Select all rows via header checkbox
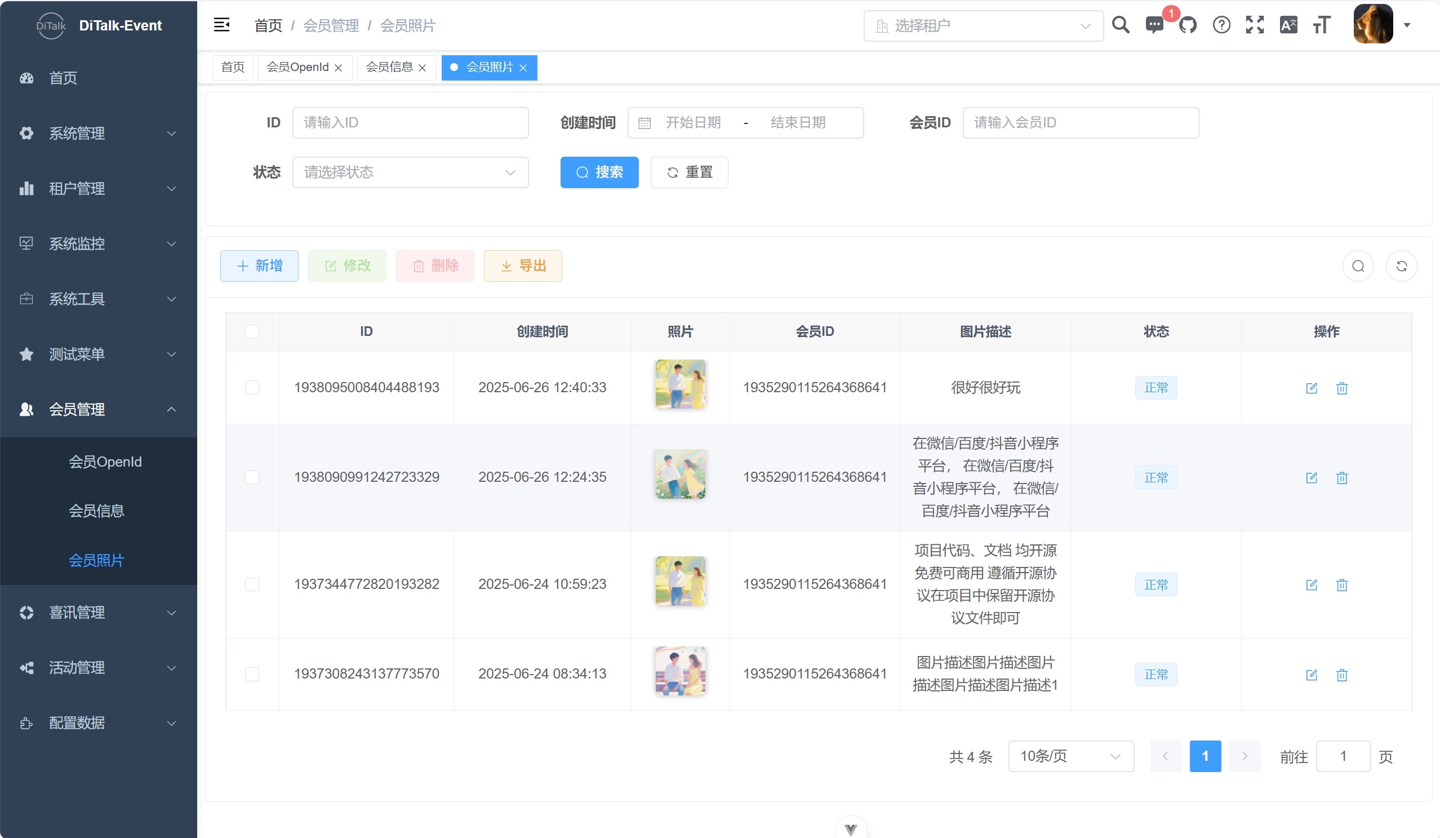Image resolution: width=1440 pixels, height=838 pixels. pos(252,331)
